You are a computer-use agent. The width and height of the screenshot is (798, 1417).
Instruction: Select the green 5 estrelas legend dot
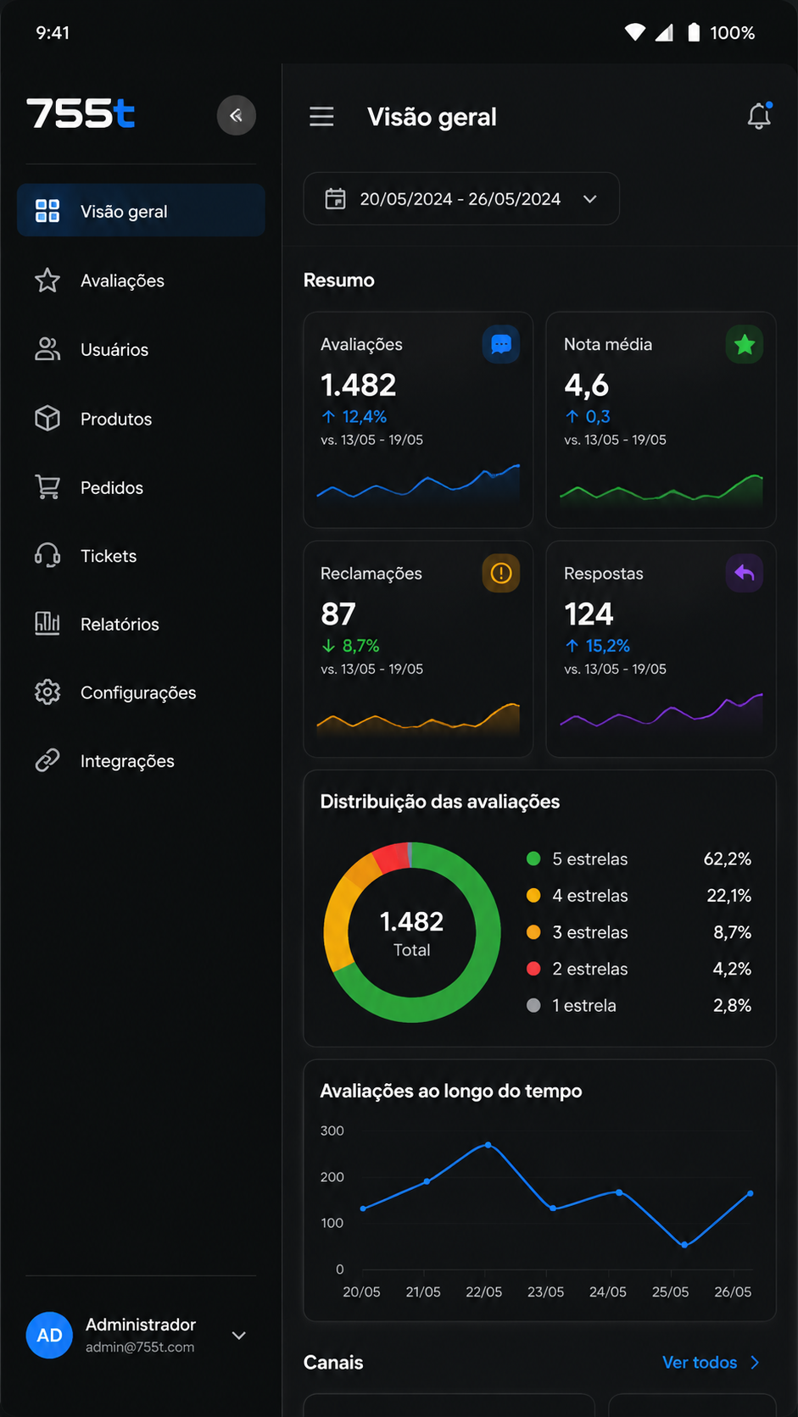533,859
